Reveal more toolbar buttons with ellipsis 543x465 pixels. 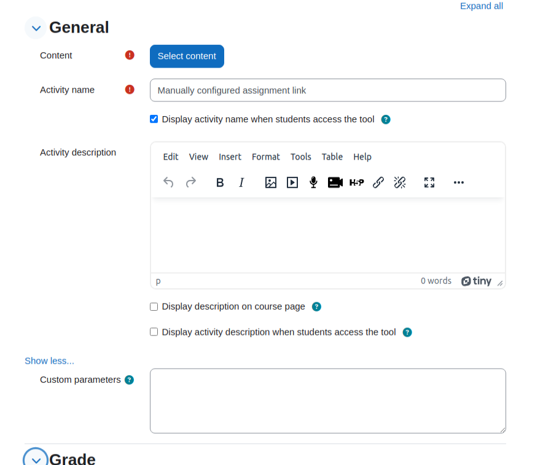[x=459, y=182]
